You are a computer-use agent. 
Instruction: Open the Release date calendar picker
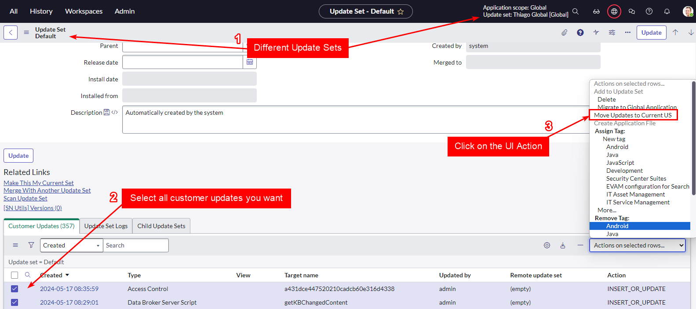click(x=250, y=62)
